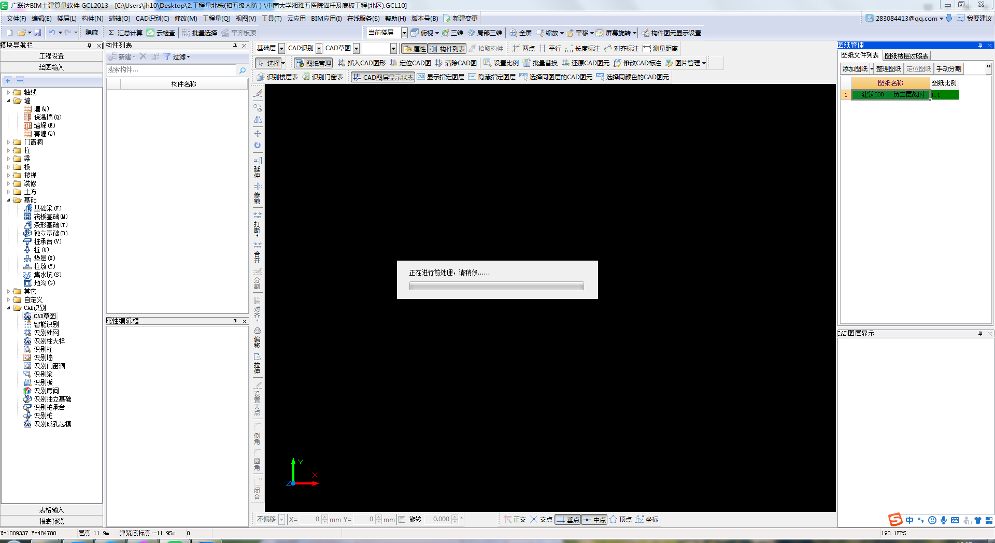
Task: Choose 长度标注 length dimension tool
Action: tap(582, 48)
